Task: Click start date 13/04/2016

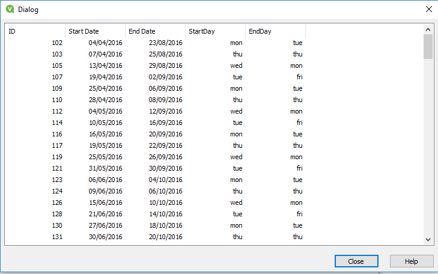Action: click(x=106, y=65)
